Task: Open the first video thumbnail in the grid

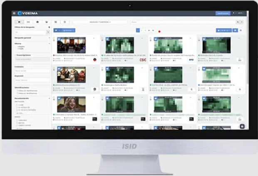Action: click(x=72, y=45)
